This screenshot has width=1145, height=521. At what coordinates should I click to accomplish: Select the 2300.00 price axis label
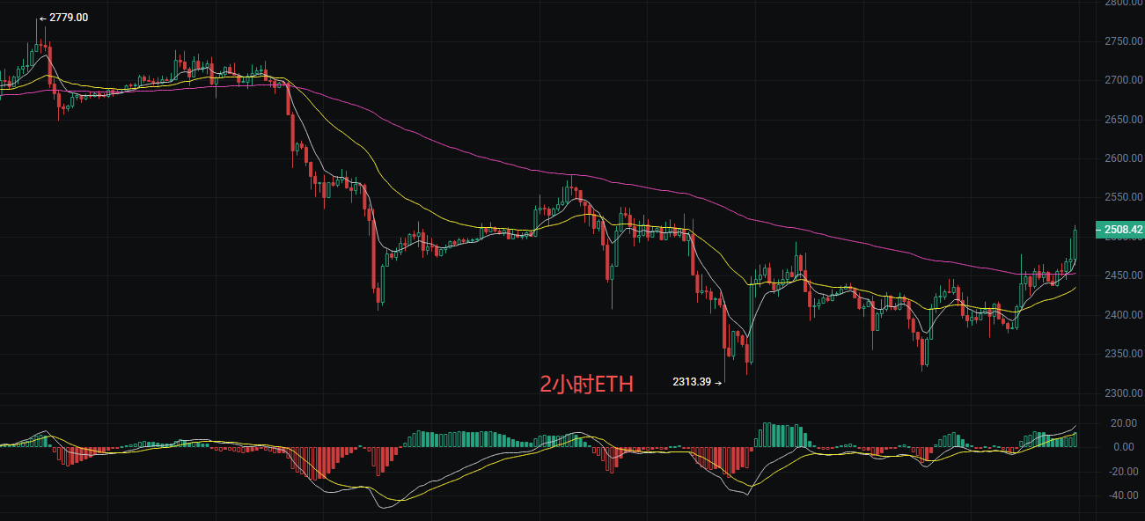coord(1123,393)
